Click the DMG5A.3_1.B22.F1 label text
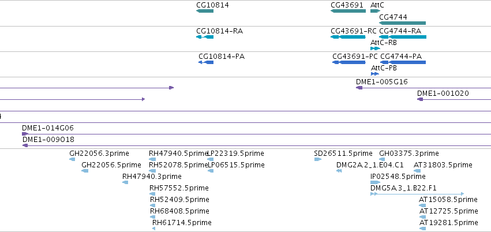Viewport: 491px width, 232px height. click(x=403, y=188)
